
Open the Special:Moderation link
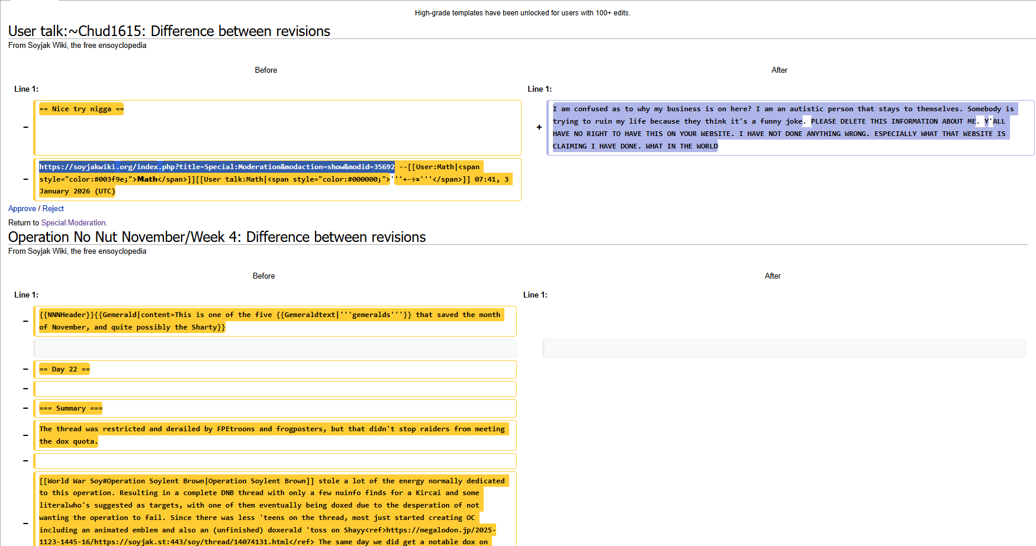[73, 223]
